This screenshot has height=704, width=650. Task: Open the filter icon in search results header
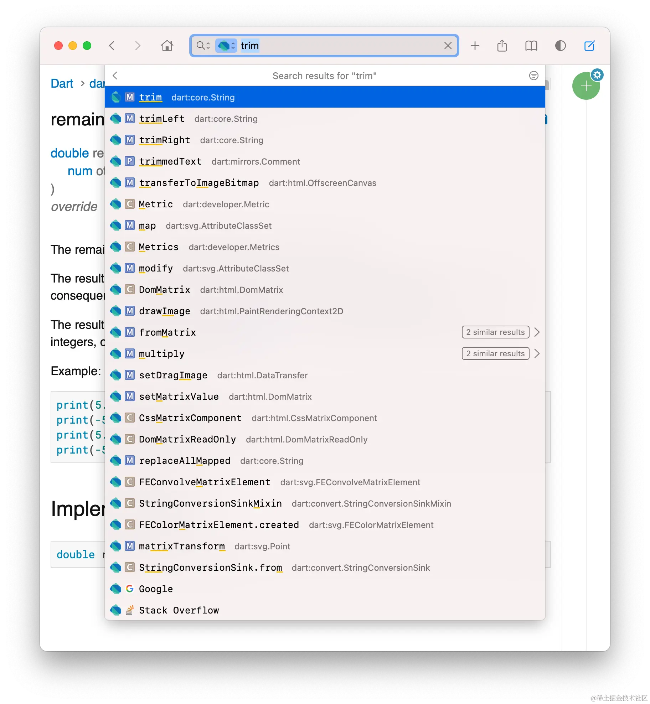[533, 76]
